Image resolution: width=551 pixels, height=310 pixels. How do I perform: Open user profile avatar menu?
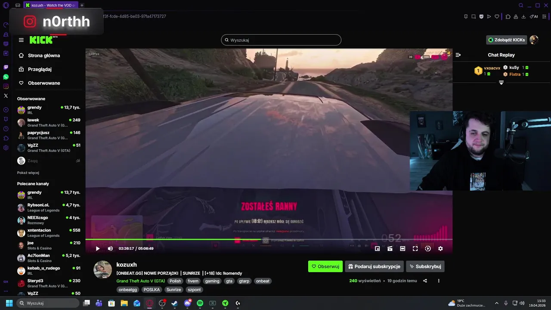pos(534,40)
